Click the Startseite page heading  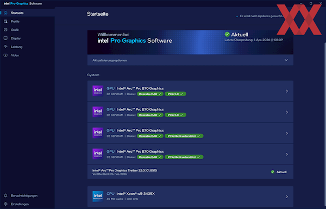click(97, 14)
